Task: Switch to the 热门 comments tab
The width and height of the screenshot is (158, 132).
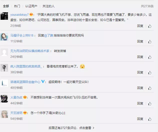Action: tap(17, 6)
